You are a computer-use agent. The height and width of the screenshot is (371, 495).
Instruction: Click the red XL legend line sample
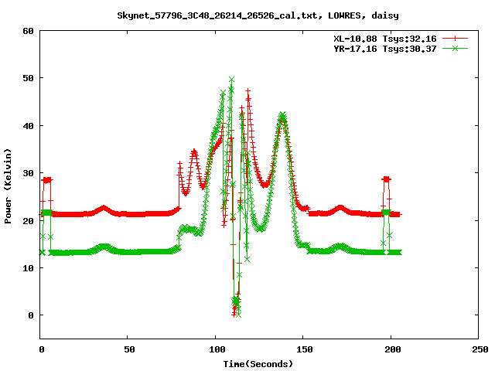[x=455, y=39]
